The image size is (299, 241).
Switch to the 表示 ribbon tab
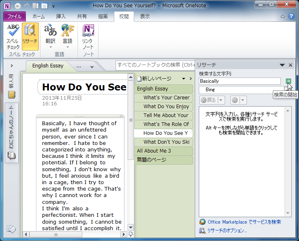pos(145,17)
